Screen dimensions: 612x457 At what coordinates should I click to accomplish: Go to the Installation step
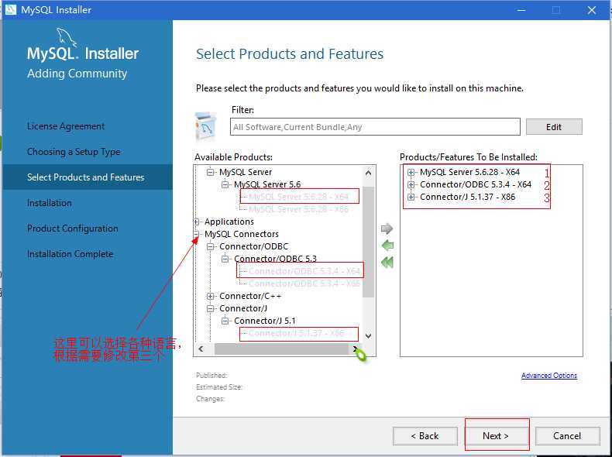click(x=50, y=203)
